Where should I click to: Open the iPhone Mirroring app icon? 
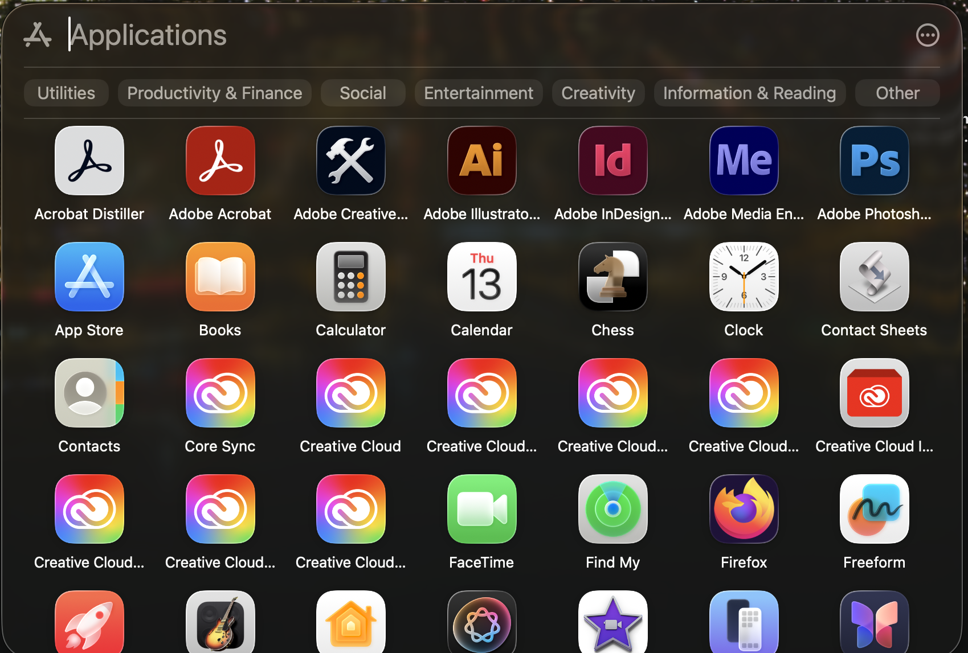click(x=744, y=622)
